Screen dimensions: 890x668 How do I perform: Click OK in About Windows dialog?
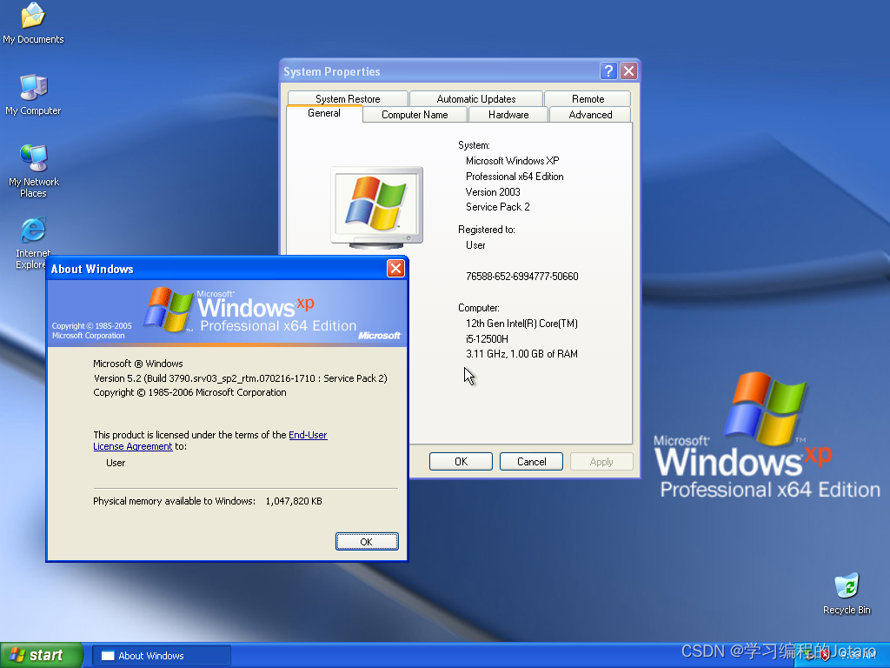click(x=367, y=541)
